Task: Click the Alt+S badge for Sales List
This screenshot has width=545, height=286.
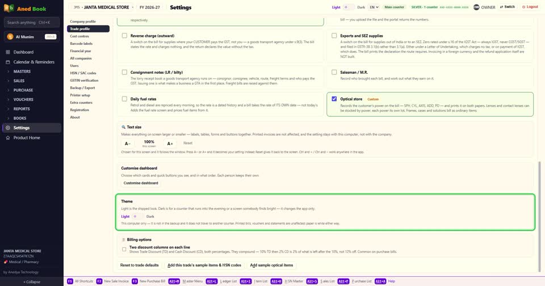Action: click(x=312, y=281)
